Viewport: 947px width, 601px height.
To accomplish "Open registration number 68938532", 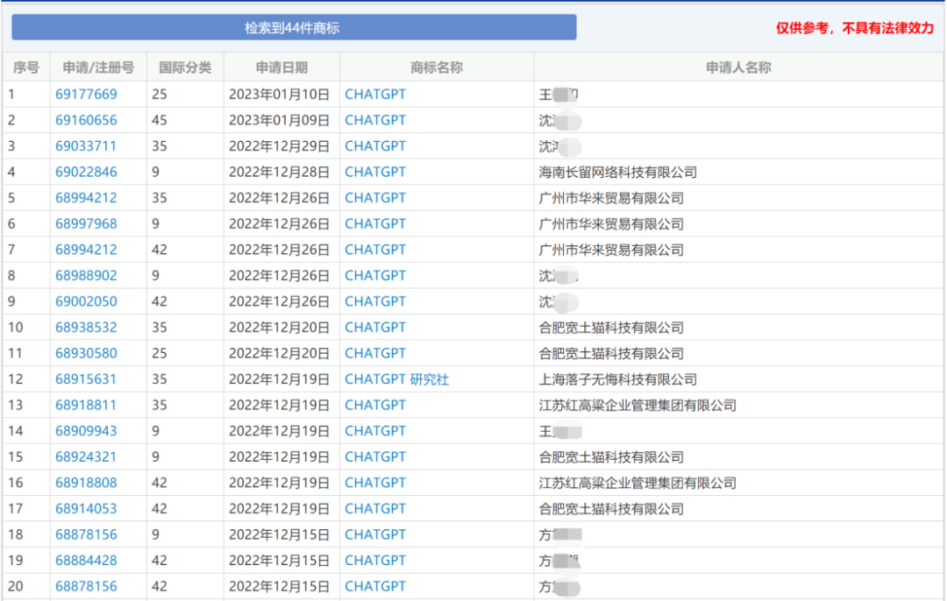I will 86,329.
